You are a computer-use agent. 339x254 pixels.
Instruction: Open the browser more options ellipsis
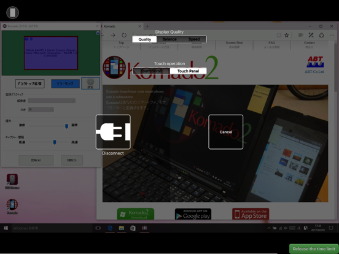pyautogui.click(x=332, y=35)
